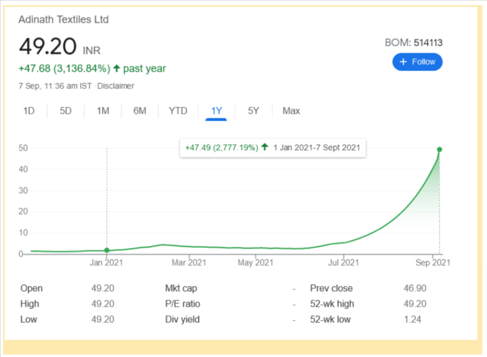This screenshot has width=487, height=357.
Task: Click the chart end point dot at Sep 2021
Action: pos(439,150)
